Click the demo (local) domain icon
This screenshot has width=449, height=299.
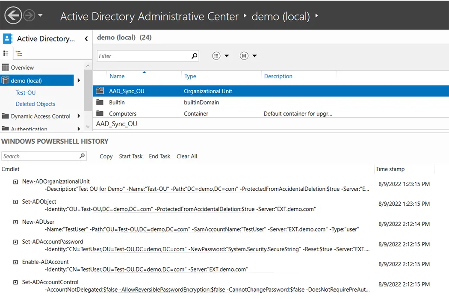point(5,80)
